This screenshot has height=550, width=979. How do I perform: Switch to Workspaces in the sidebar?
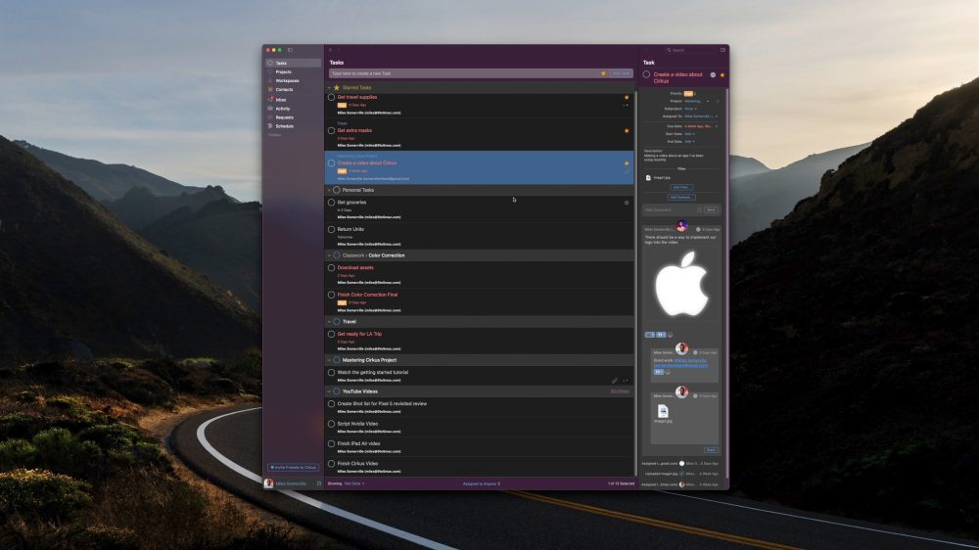286,80
